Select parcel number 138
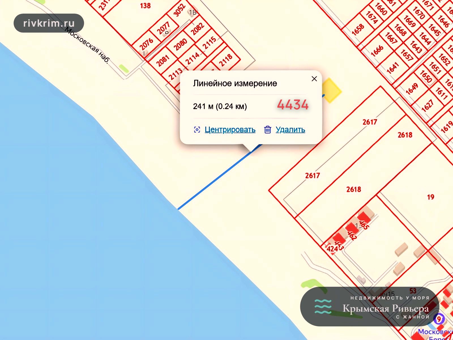The height and width of the screenshot is (340, 453). 145,5
